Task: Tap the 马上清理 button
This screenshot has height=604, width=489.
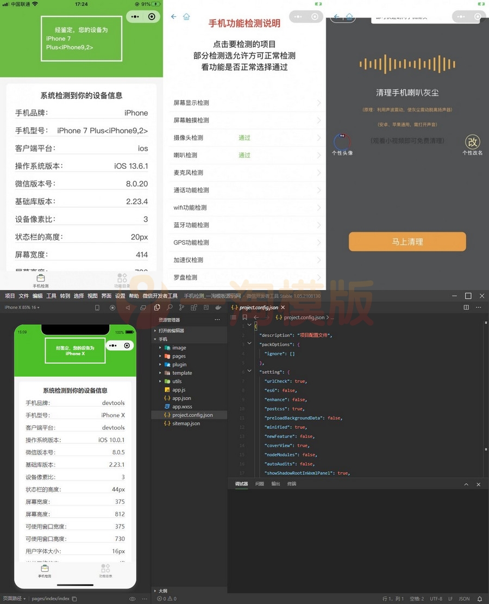Action: pyautogui.click(x=407, y=242)
